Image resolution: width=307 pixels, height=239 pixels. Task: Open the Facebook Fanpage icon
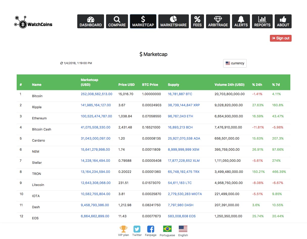151,229
